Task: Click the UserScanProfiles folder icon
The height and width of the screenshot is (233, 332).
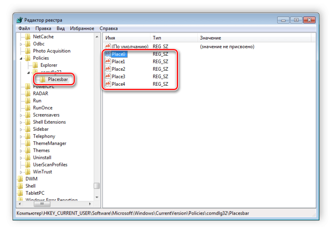Action: [x=28, y=165]
